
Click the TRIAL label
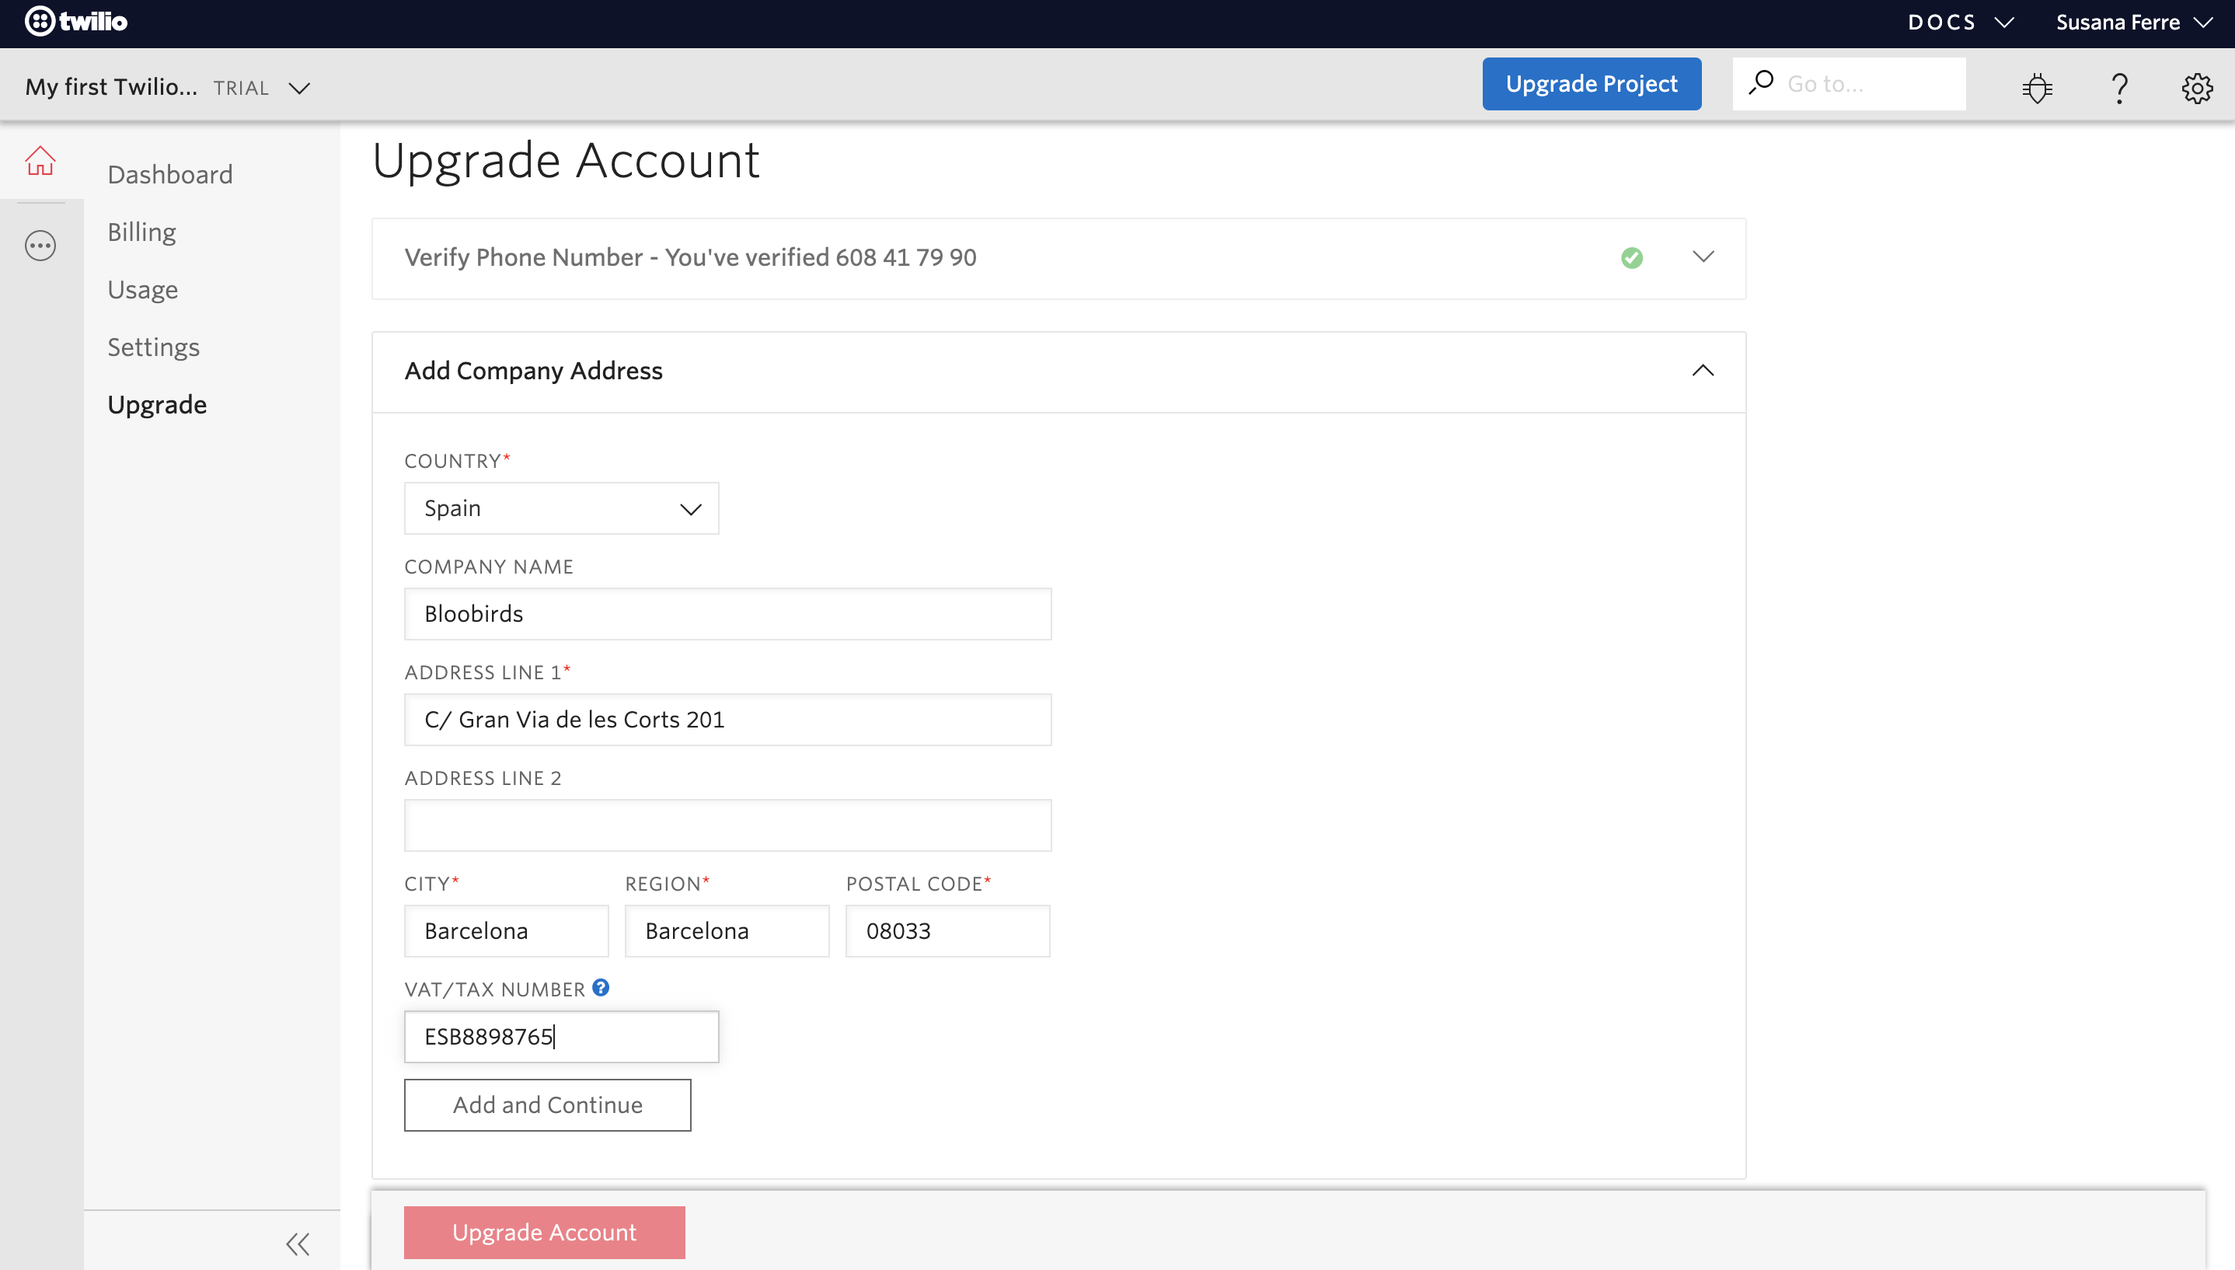241,88
